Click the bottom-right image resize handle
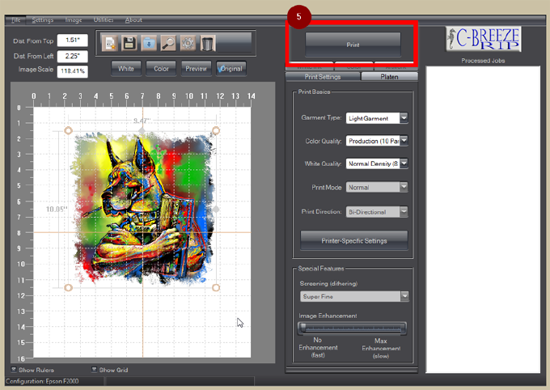The image size is (550, 390). point(216,287)
